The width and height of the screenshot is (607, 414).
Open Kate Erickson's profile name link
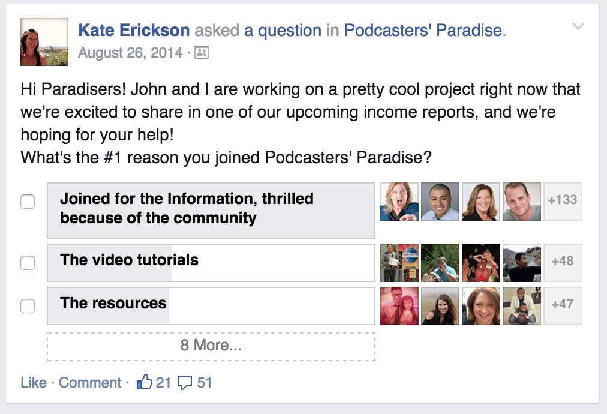point(134,30)
